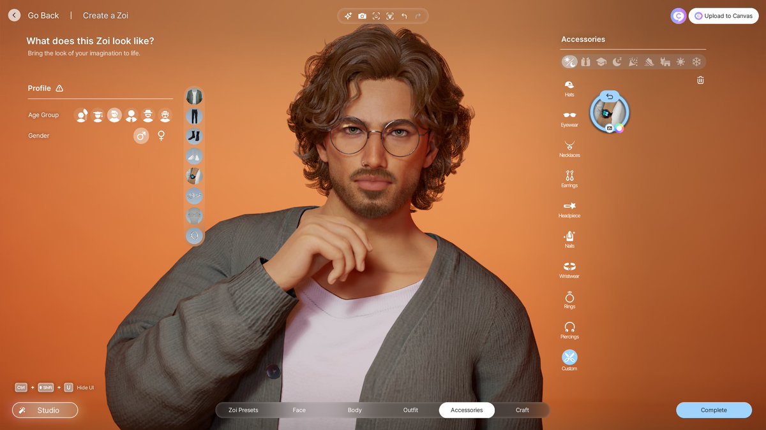This screenshot has width=766, height=430.
Task: Open the Necklaces accessory category
Action: coord(569,149)
